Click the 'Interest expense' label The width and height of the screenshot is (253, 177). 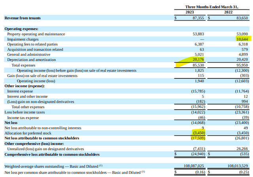pyautogui.click(x=20, y=91)
